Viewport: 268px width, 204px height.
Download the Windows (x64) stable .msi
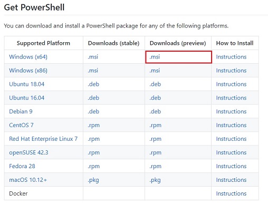[93, 57]
